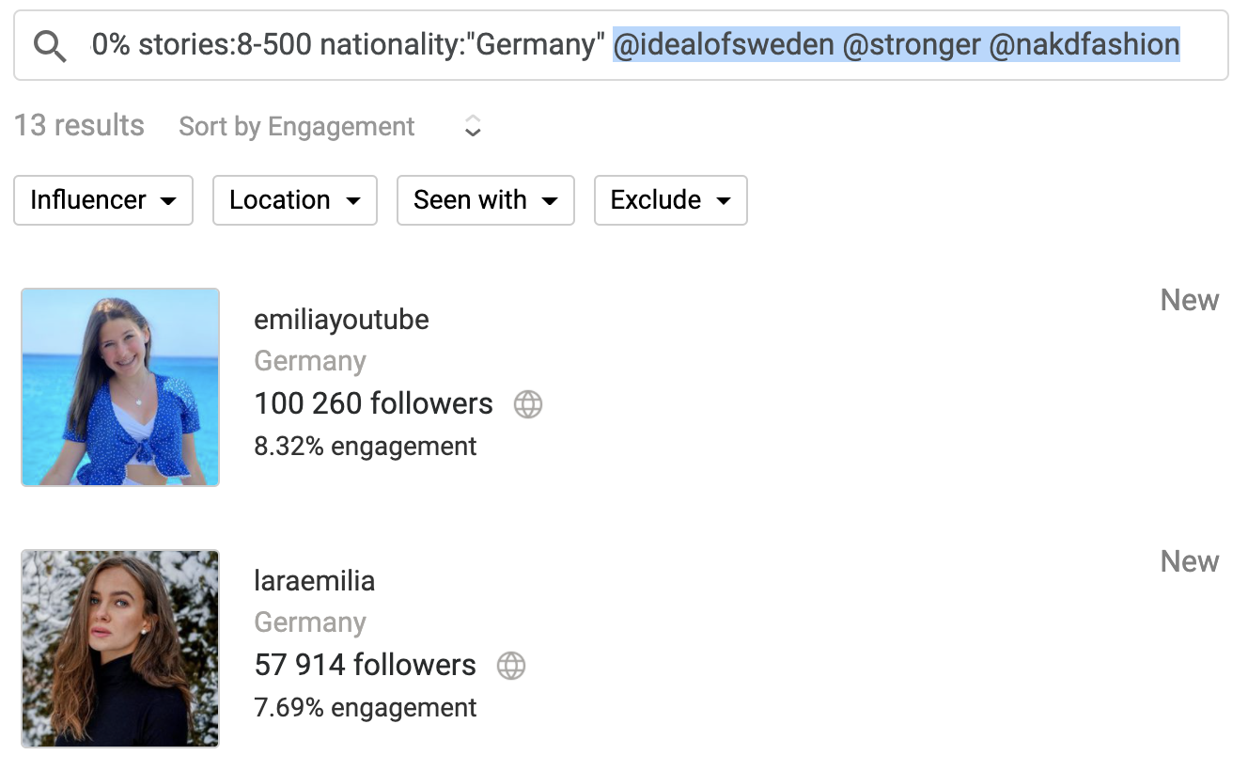Image resolution: width=1248 pixels, height=771 pixels.
Task: Click the New badge for laraemilia
Action: point(1190,562)
